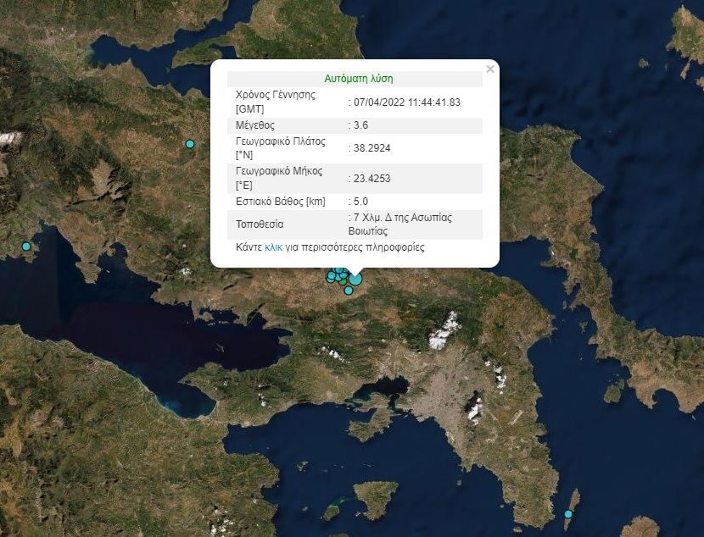Click the 'Εστιακό Βάθος [km]' label

[x=280, y=202]
